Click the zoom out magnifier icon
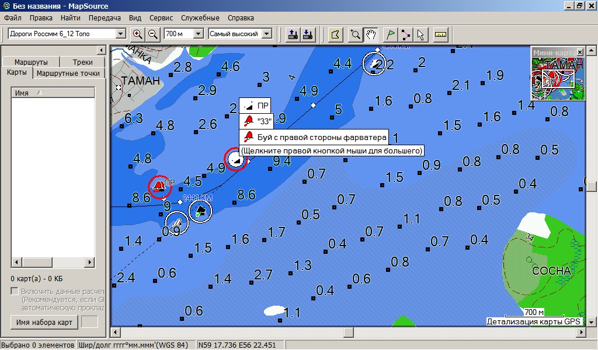Image resolution: width=598 pixels, height=350 pixels. [153, 34]
